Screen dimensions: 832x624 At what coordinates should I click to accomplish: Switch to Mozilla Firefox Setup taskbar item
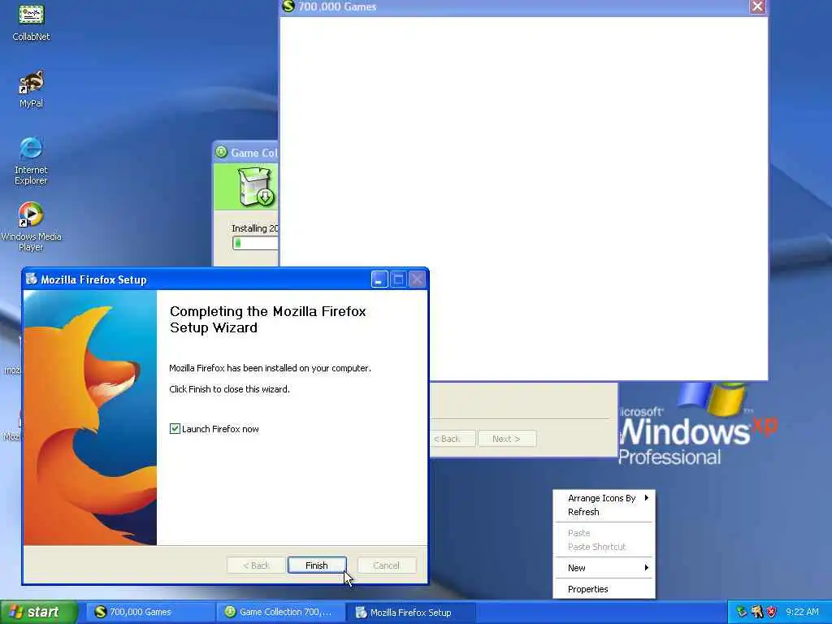tap(411, 612)
